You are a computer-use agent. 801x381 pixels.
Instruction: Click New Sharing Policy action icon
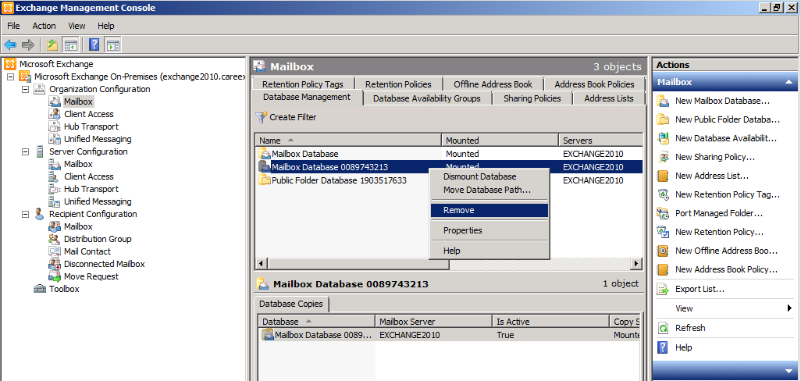(663, 157)
